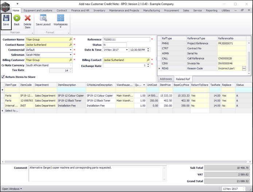Open the Equipment and Locations tab

[38, 11]
